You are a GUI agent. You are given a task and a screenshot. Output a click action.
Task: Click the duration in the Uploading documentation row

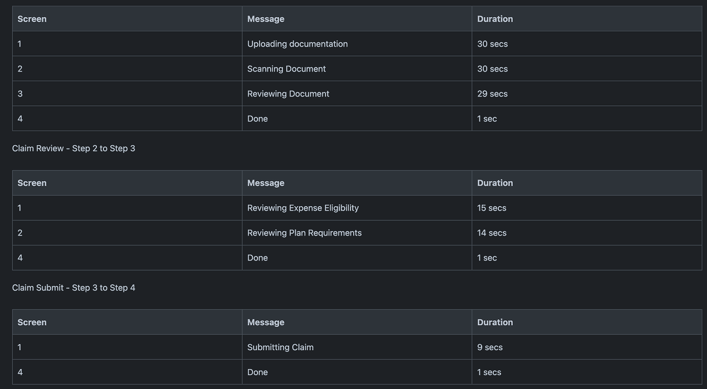coord(492,44)
